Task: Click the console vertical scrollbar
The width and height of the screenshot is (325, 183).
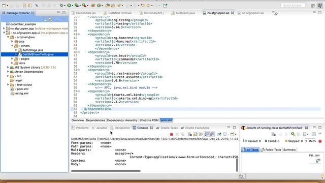Action: coord(237,165)
